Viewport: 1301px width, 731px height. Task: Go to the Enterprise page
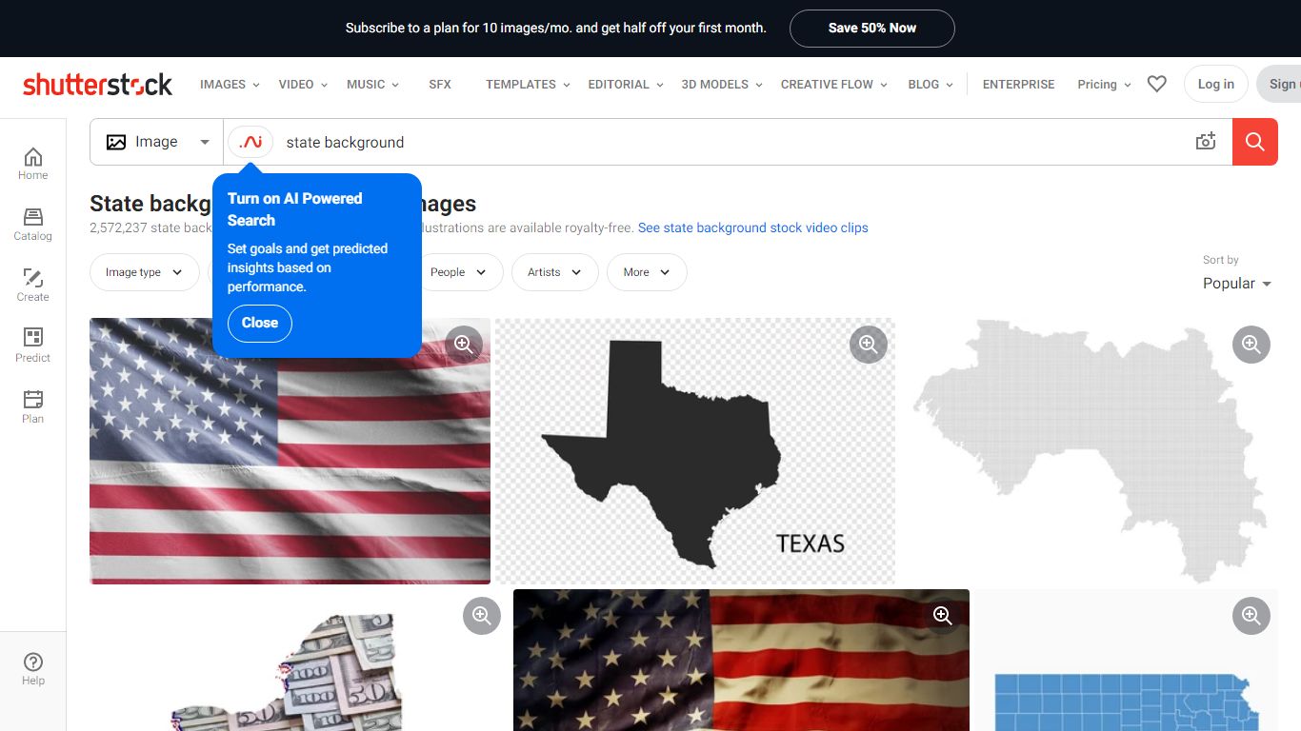1018,84
